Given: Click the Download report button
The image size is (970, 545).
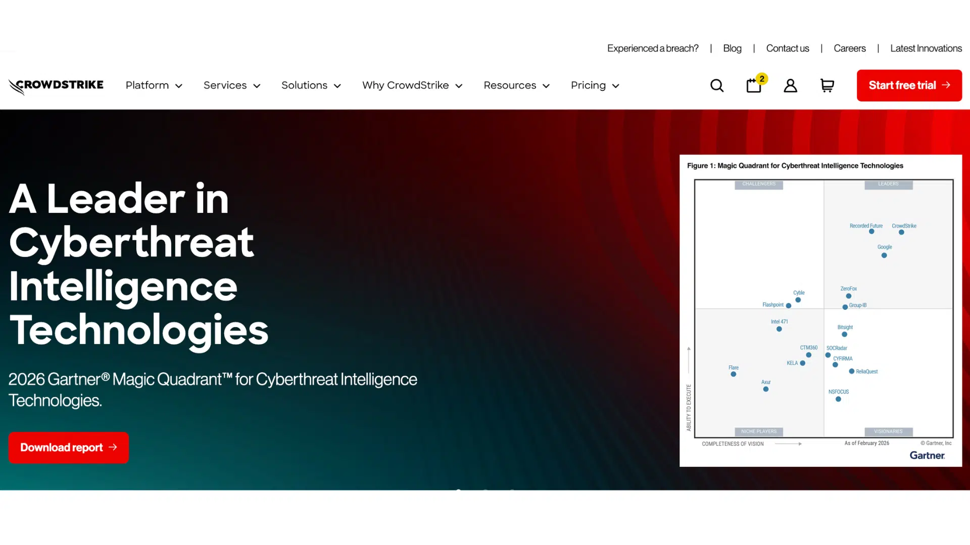Looking at the screenshot, I should [69, 448].
